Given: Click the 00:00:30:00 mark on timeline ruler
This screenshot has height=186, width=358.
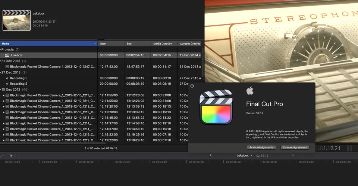Looking at the screenshot, I should 160,162.
